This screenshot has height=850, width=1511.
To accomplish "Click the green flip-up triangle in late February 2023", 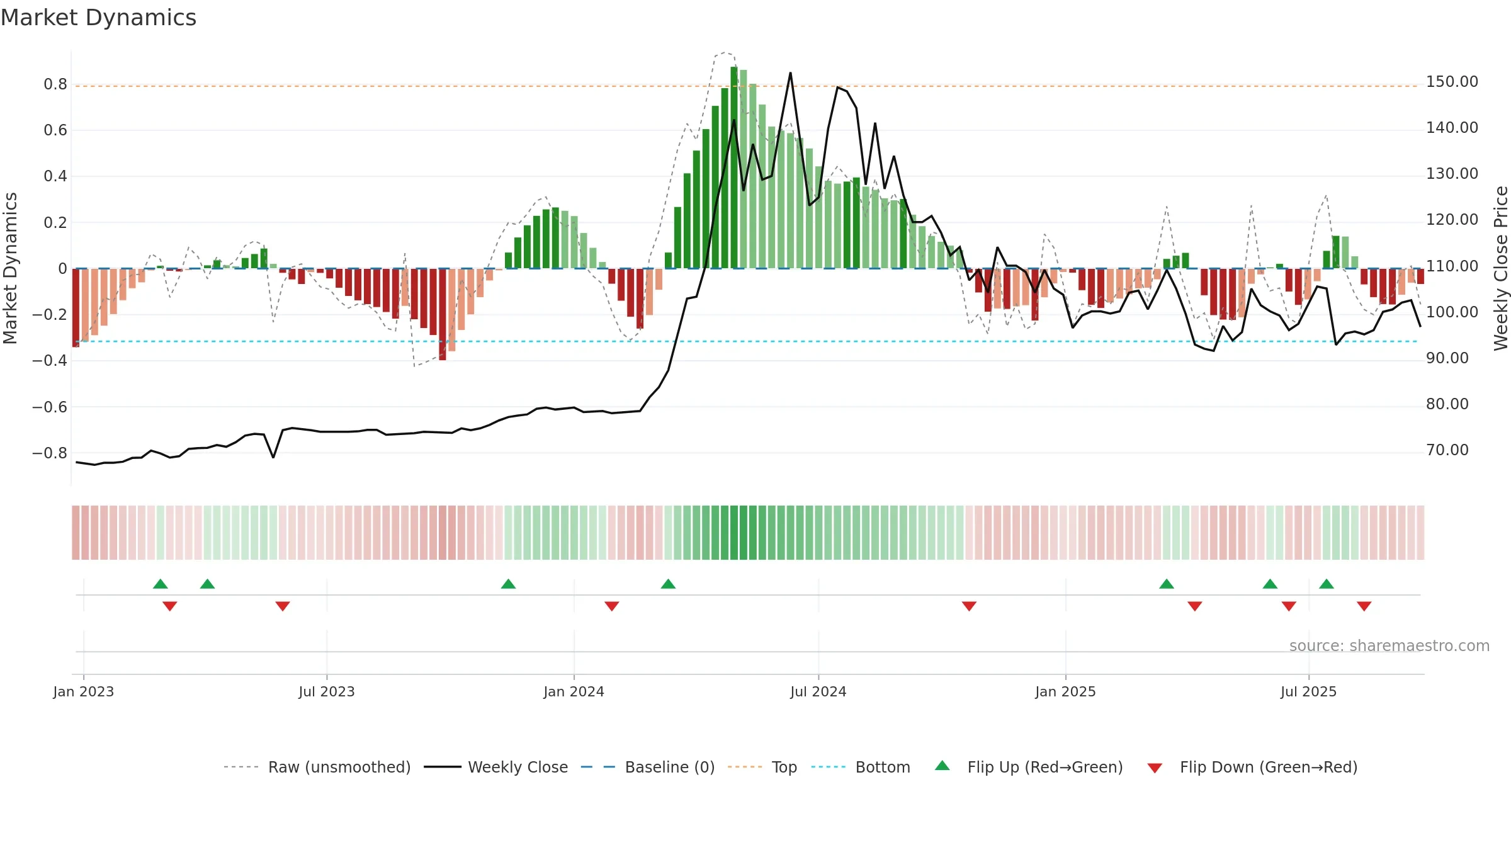I will (161, 584).
